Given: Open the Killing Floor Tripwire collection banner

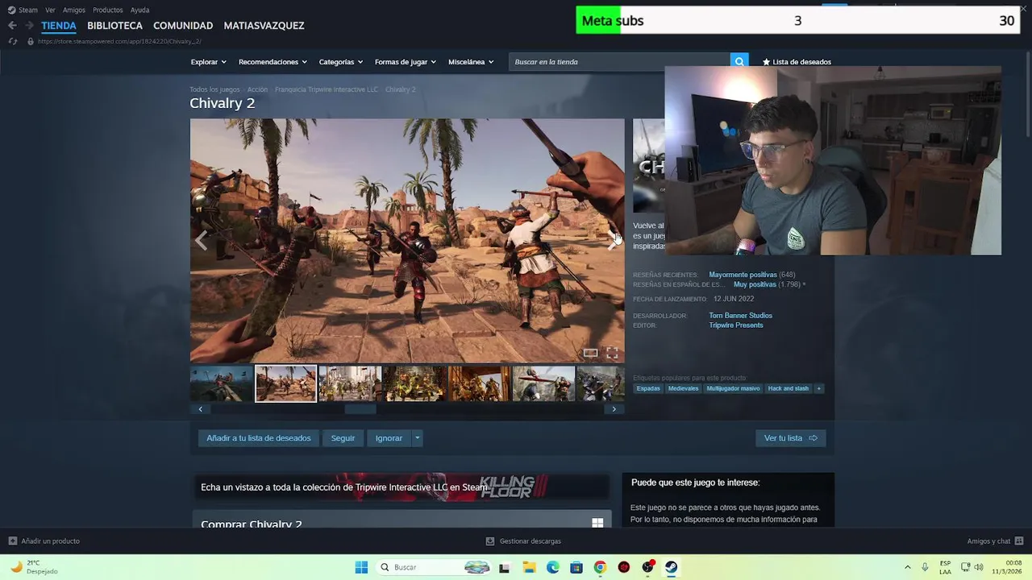Looking at the screenshot, I should [x=402, y=487].
